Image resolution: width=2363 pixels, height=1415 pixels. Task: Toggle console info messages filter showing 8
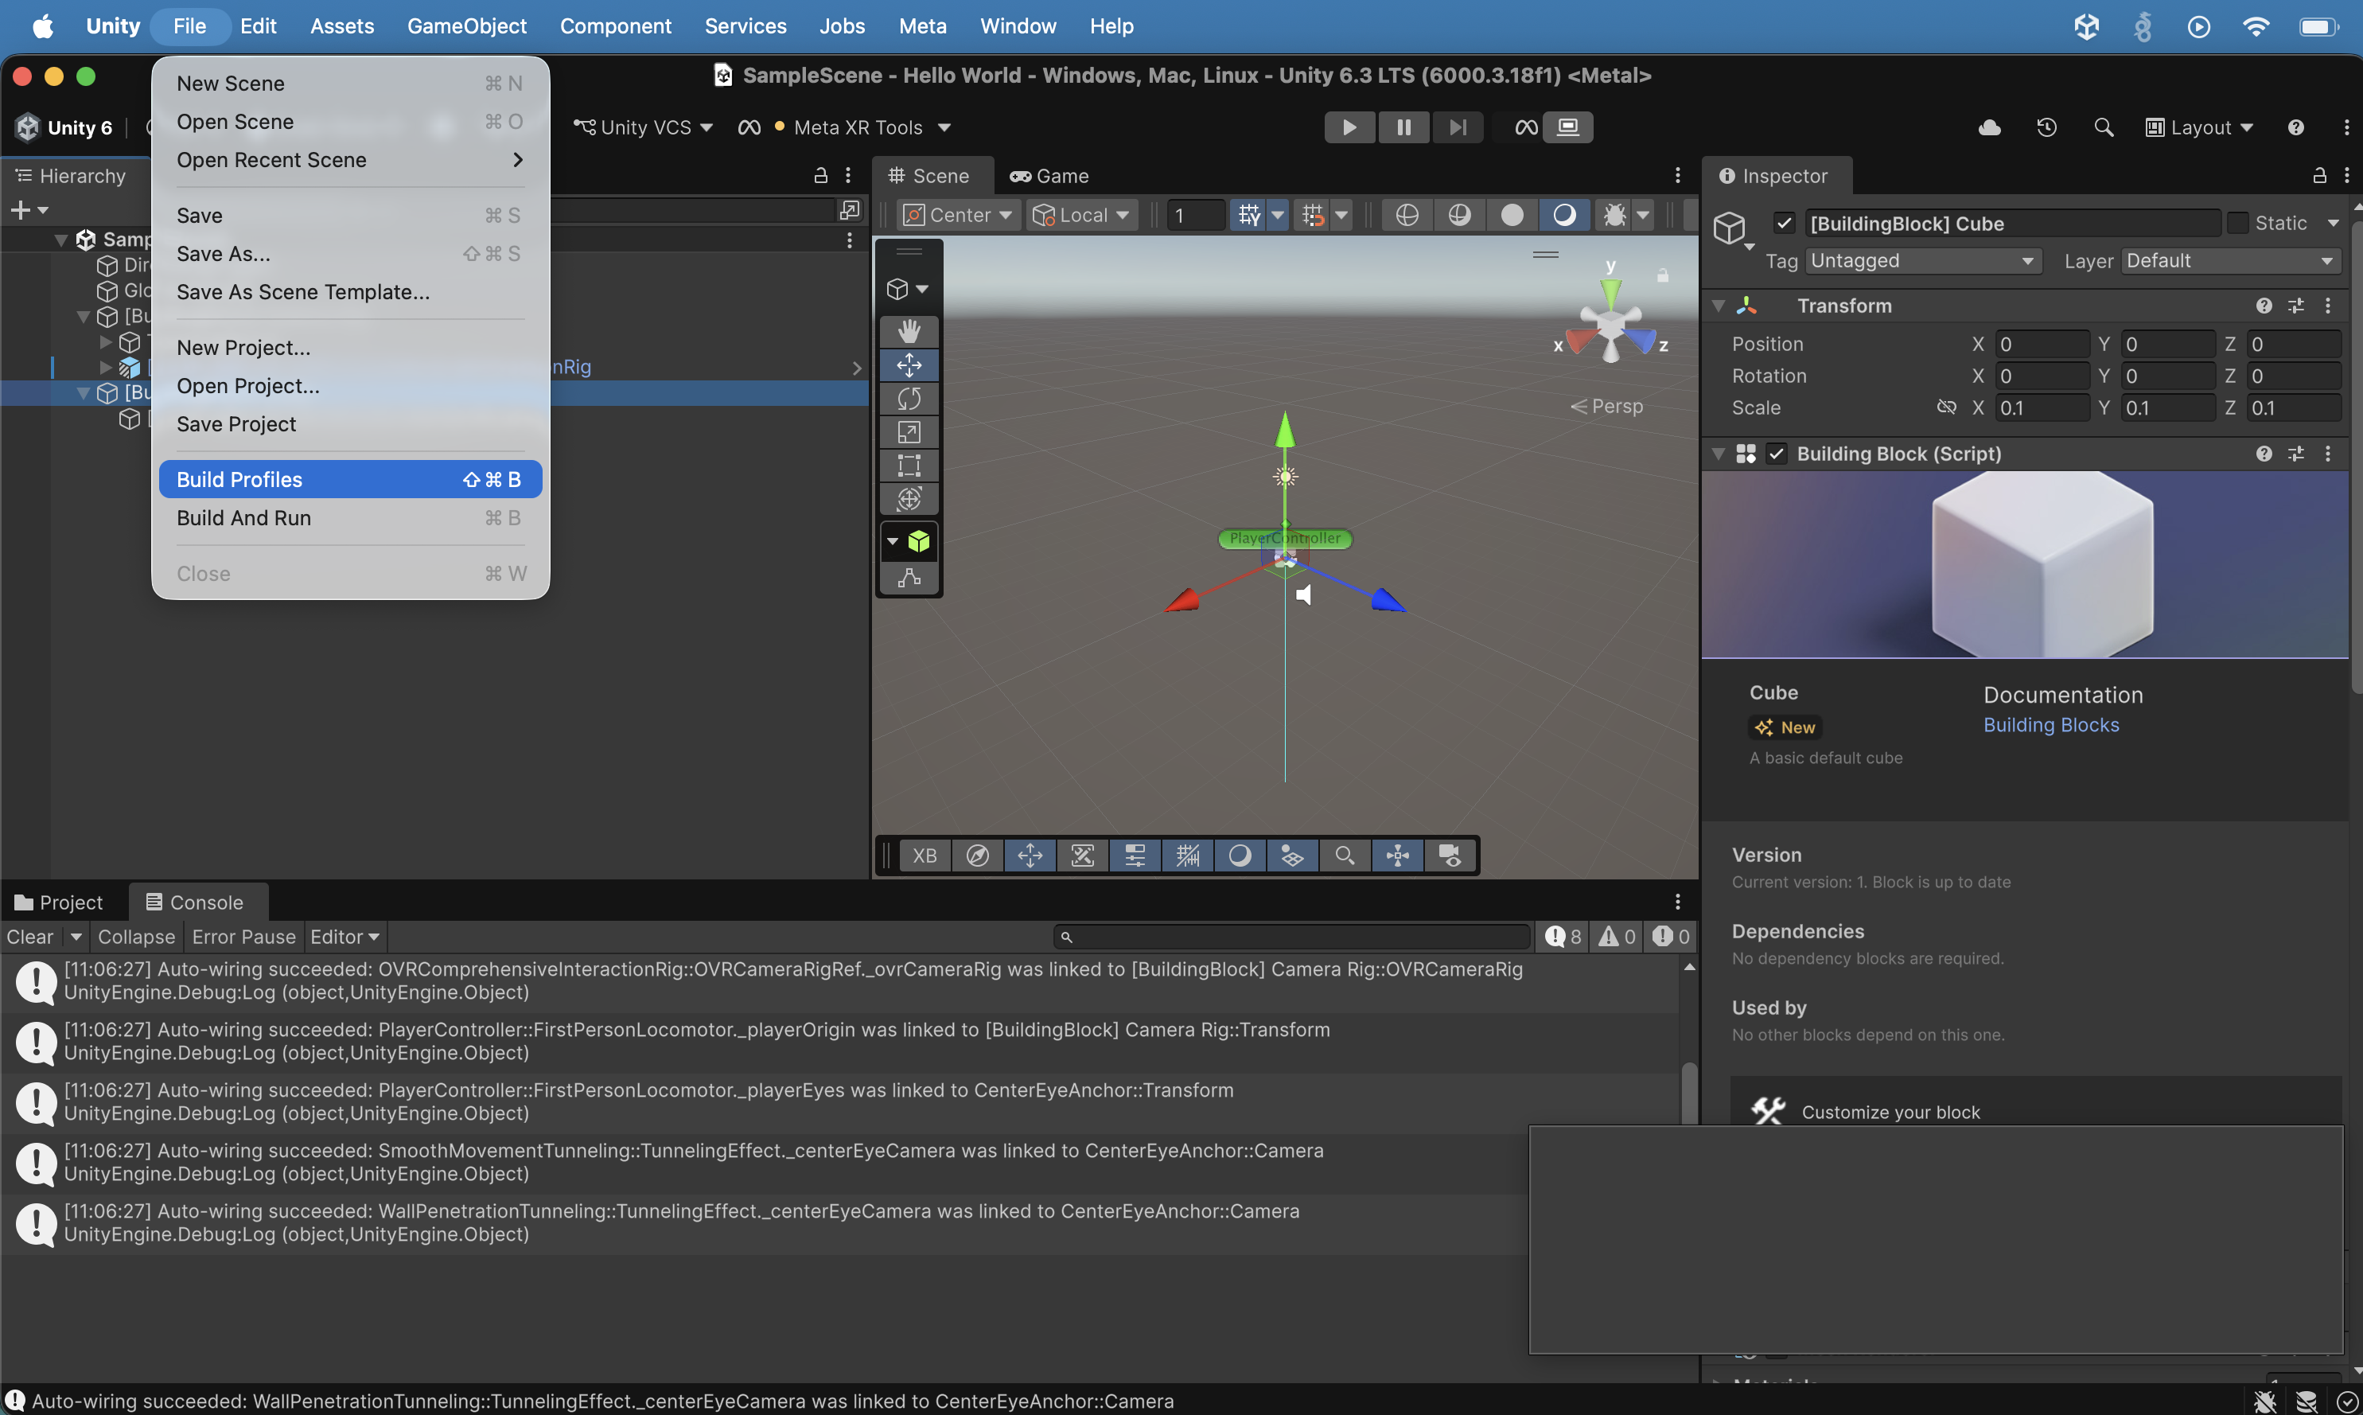click(x=1563, y=937)
